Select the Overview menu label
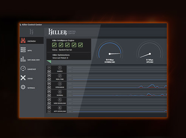 click(31, 41)
